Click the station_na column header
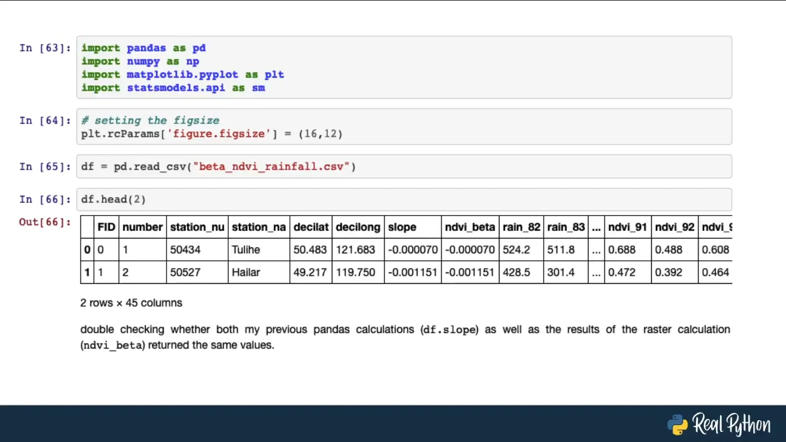The width and height of the screenshot is (786, 442). 259,228
